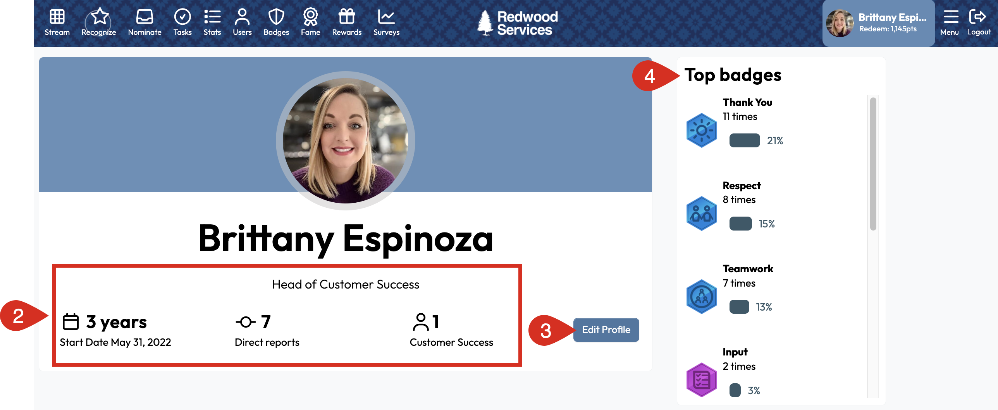Screen dimensions: 998x410
Task: Click the Edit Profile button
Action: coord(606,330)
